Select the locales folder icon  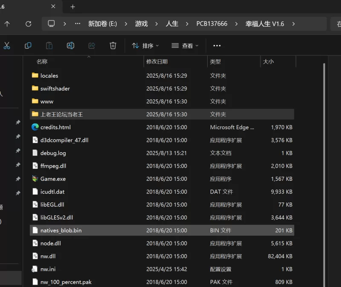pyautogui.click(x=35, y=75)
